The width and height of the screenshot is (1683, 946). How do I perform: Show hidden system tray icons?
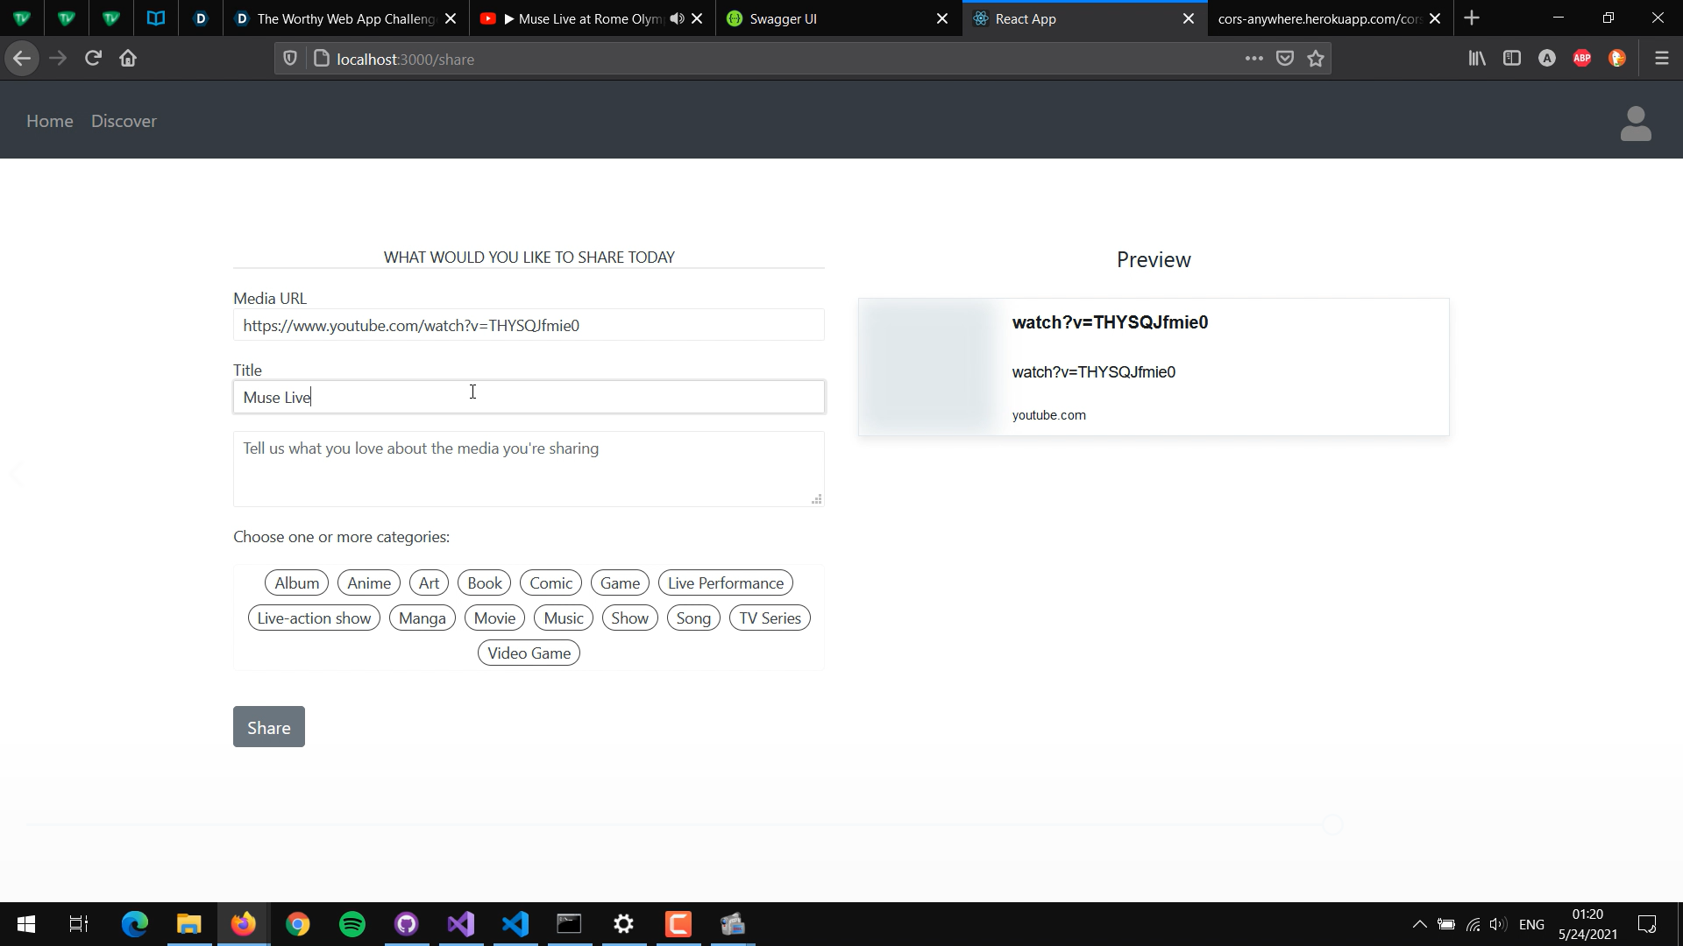coord(1419,924)
